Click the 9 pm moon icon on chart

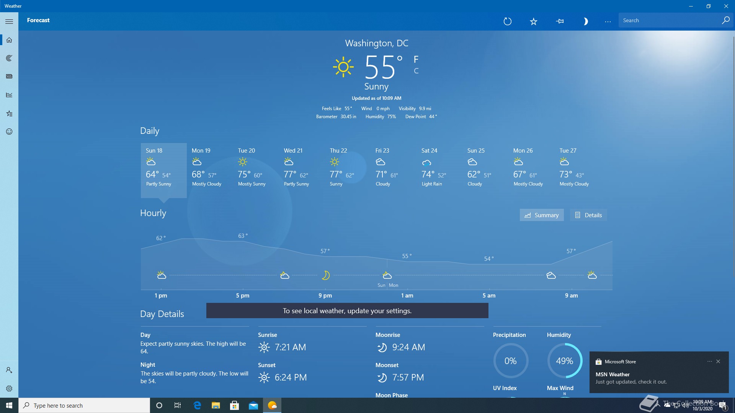pyautogui.click(x=325, y=275)
